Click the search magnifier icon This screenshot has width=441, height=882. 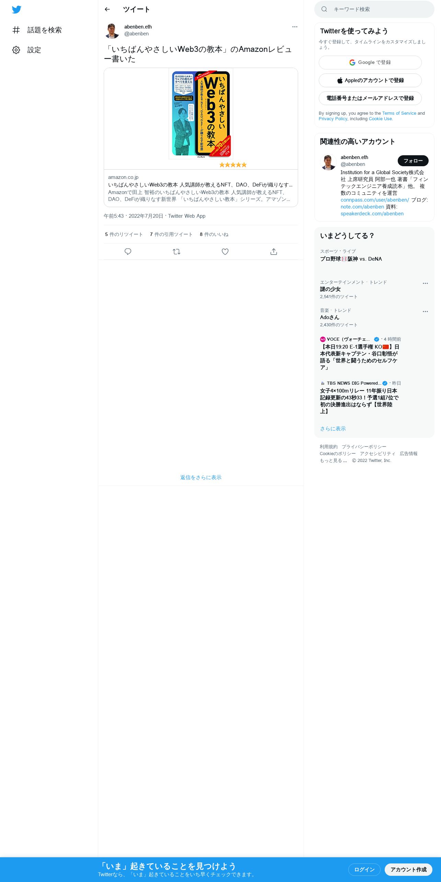point(324,9)
